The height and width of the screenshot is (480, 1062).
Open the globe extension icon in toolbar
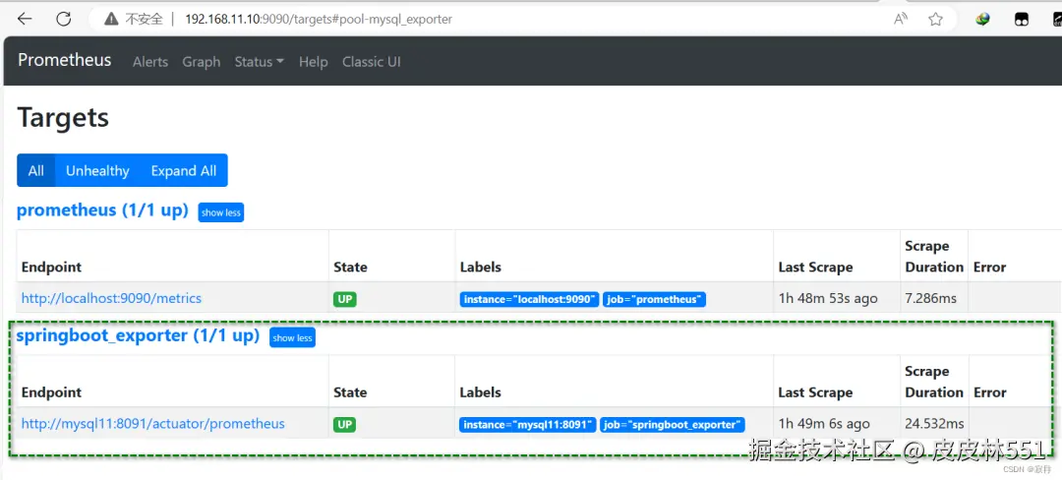point(982,19)
